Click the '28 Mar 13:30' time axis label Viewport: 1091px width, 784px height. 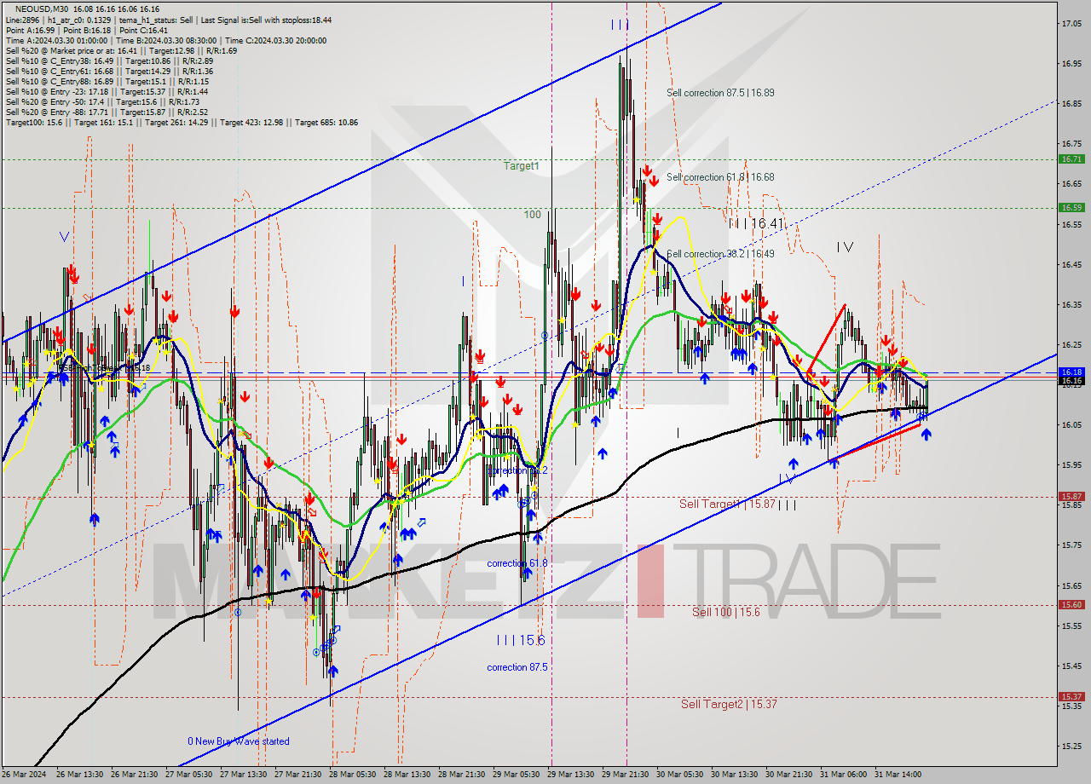[x=407, y=774]
